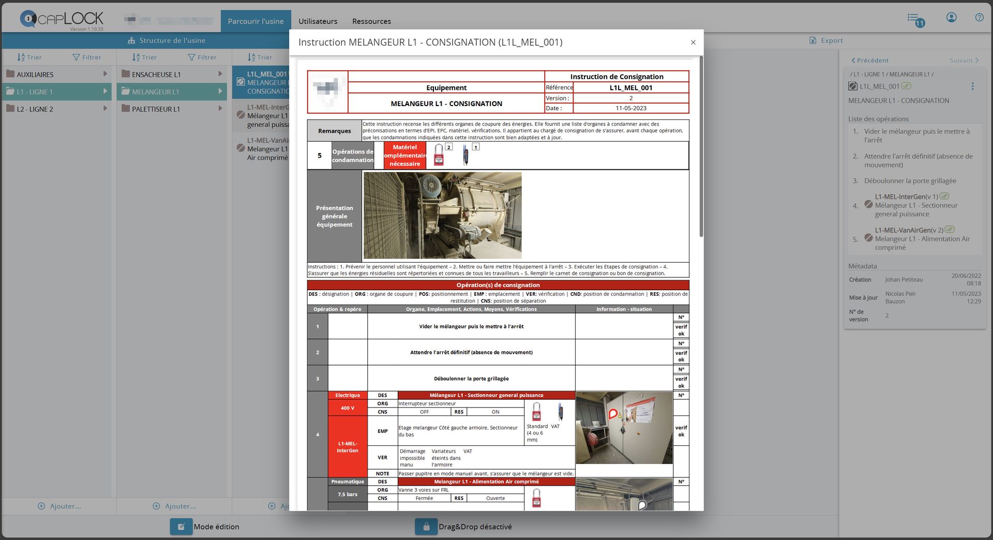Click the CapLock logo
Screen dimensions: 993x540
(x=62, y=19)
